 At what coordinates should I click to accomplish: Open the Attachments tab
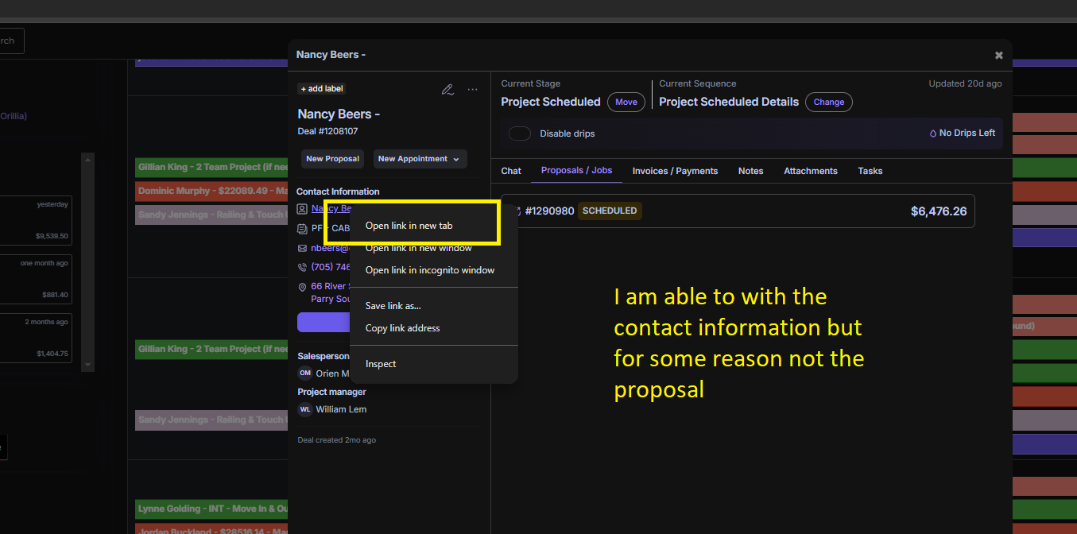[x=810, y=171]
